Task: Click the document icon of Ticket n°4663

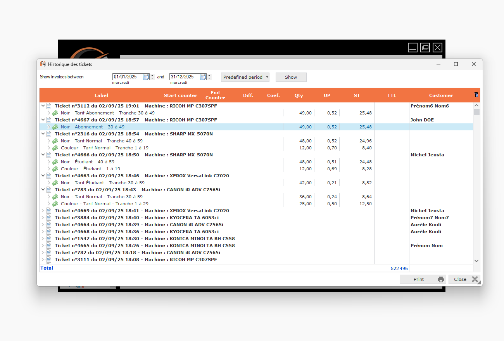Action: tap(49, 176)
